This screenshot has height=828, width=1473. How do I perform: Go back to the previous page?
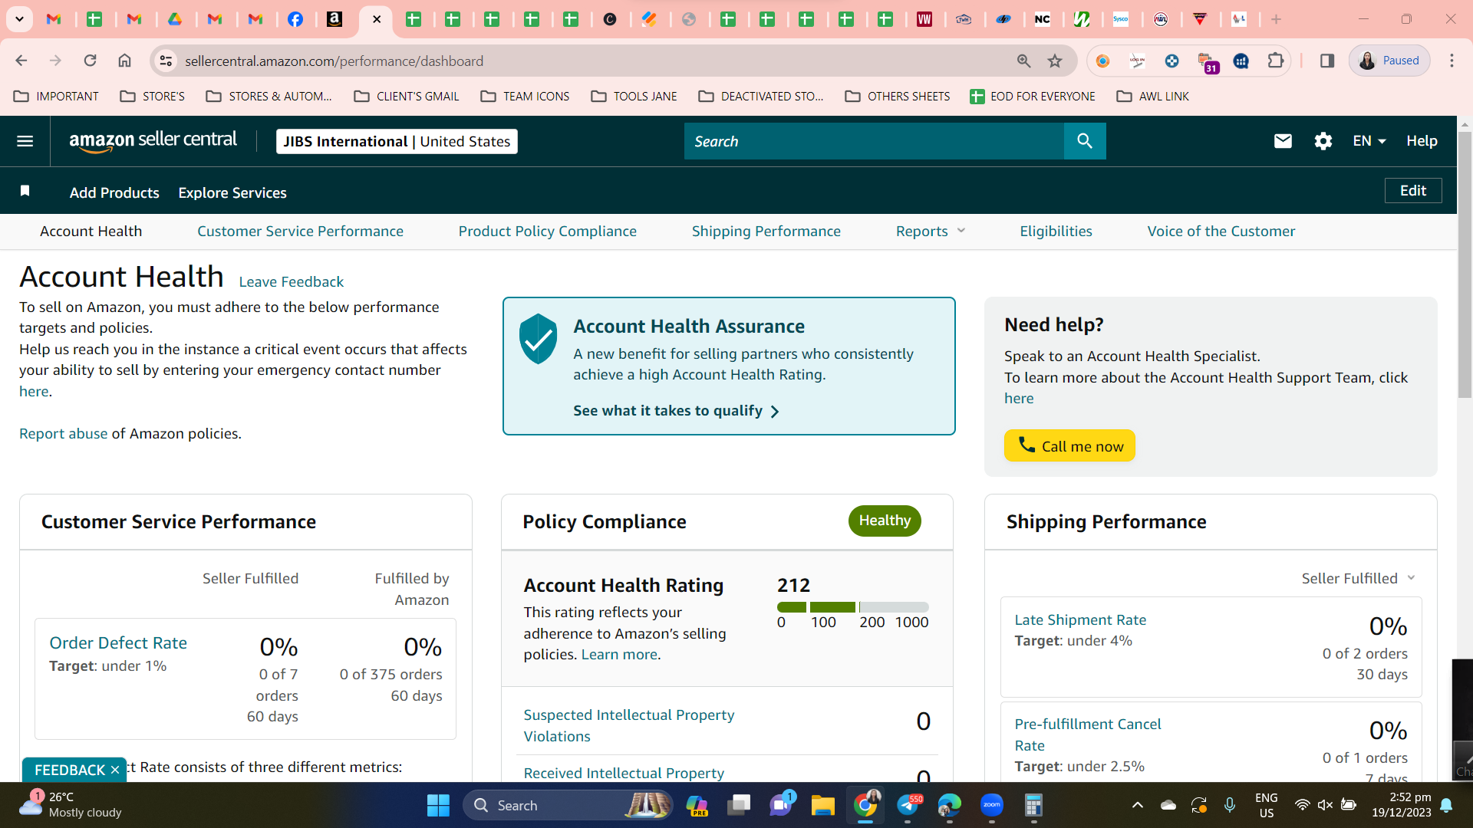21,61
